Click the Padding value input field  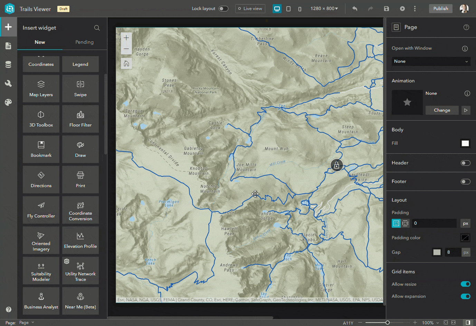[434, 223]
